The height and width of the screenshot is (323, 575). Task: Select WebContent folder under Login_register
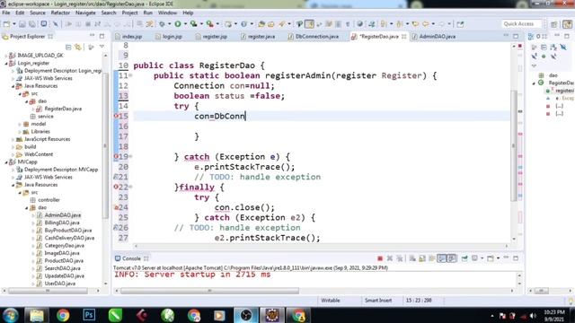39,154
